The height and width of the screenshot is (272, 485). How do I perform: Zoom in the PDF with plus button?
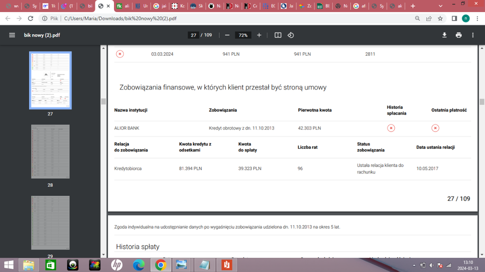pyautogui.click(x=259, y=35)
